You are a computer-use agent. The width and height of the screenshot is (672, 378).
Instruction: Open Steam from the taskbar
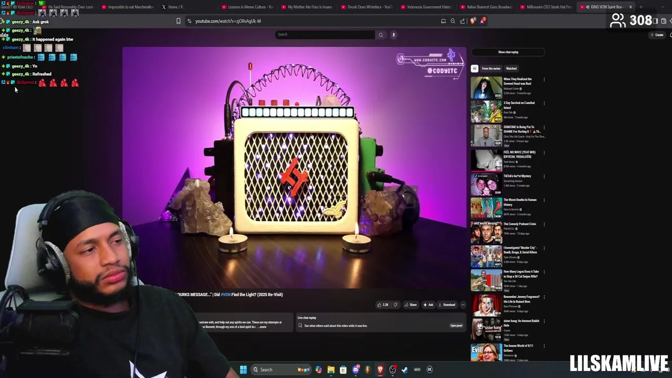pyautogui.click(x=404, y=370)
